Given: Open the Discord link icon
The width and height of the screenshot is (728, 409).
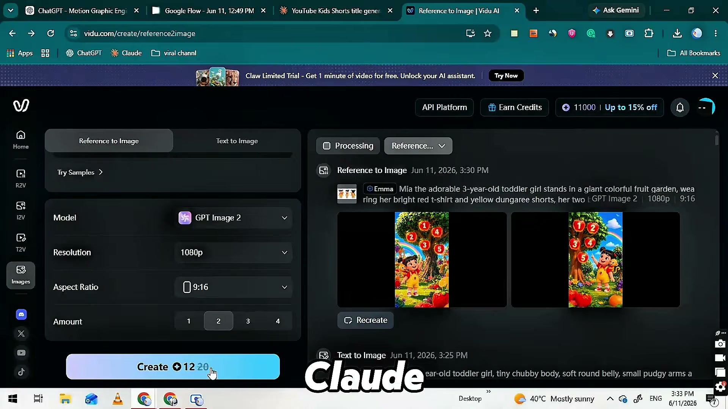Looking at the screenshot, I should tap(21, 314).
